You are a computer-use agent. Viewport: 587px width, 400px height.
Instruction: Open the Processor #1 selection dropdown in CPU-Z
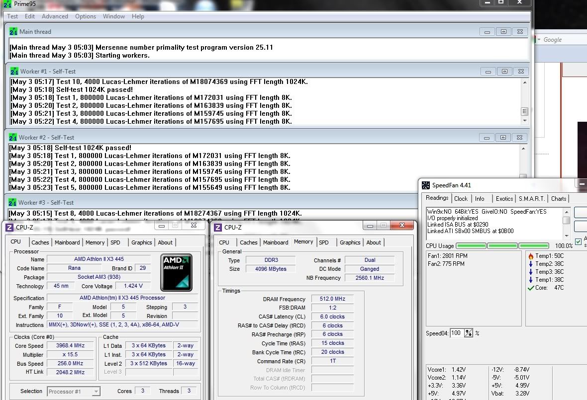coord(96,392)
